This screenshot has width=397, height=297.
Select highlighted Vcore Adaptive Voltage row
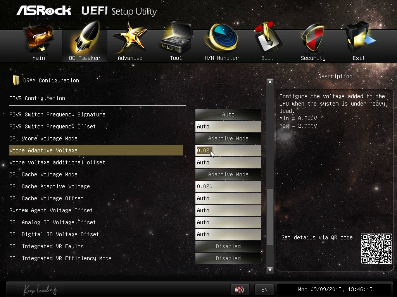(x=96, y=150)
